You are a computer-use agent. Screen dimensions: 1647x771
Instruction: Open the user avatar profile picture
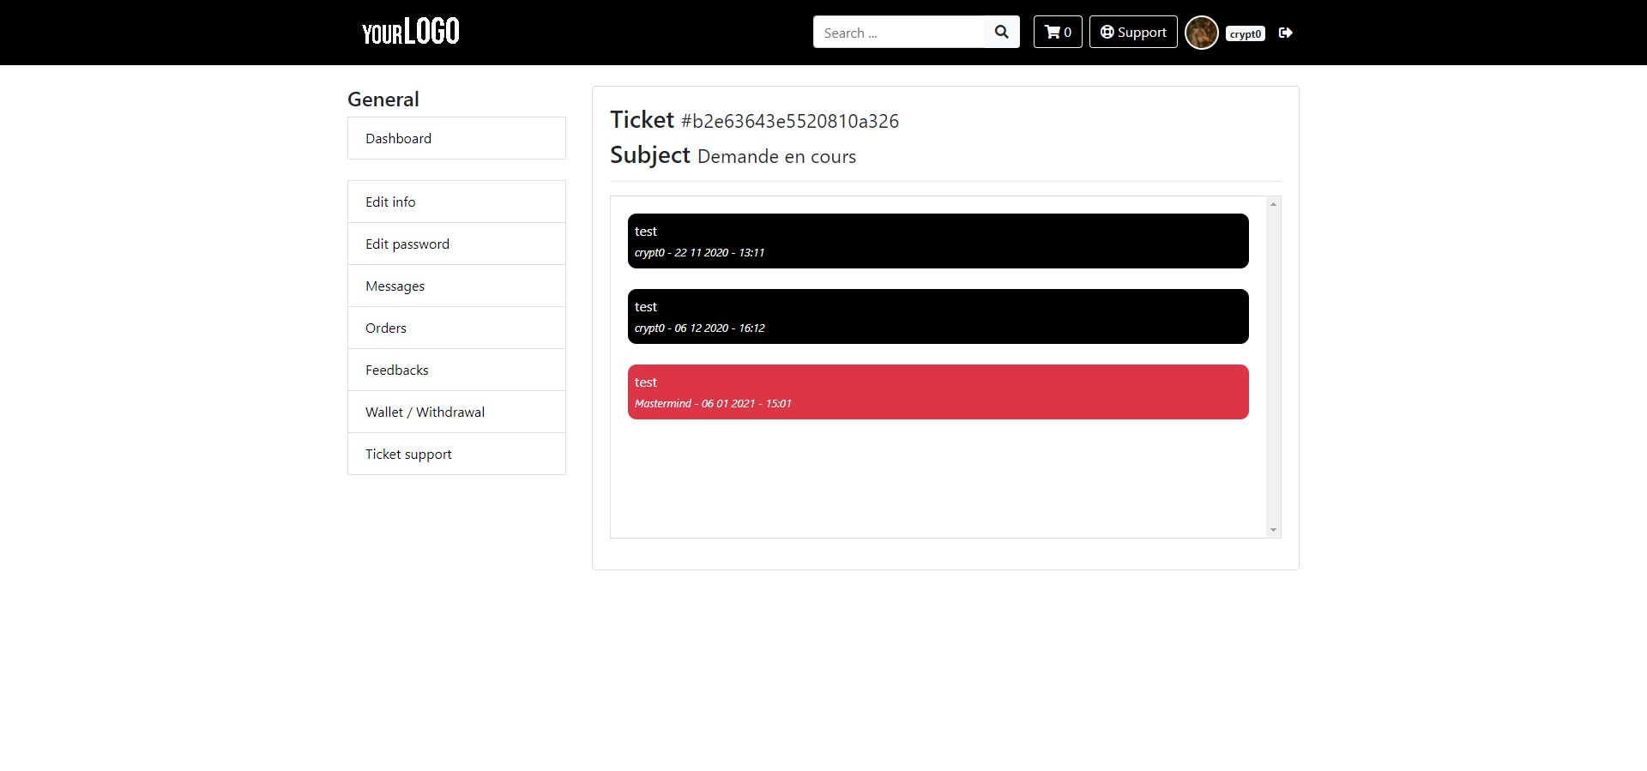(1202, 33)
